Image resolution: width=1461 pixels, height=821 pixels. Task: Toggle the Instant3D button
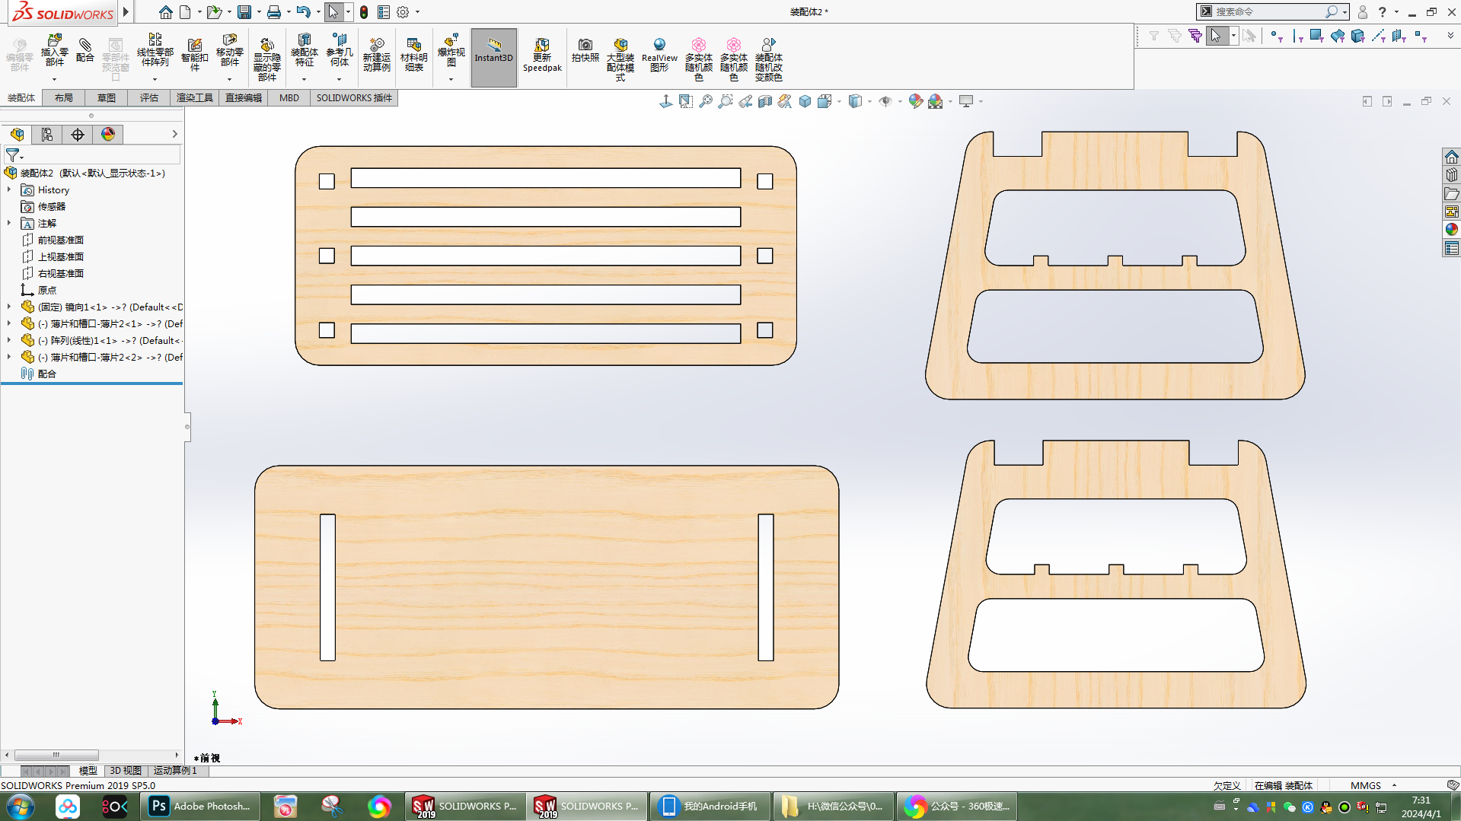[x=494, y=57]
